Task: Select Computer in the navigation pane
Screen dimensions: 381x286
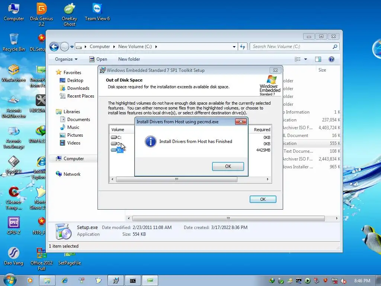Action: click(x=73, y=159)
